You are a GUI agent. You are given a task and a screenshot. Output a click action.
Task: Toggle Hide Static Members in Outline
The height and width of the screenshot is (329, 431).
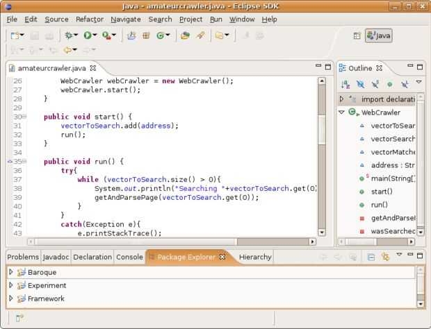(x=375, y=84)
